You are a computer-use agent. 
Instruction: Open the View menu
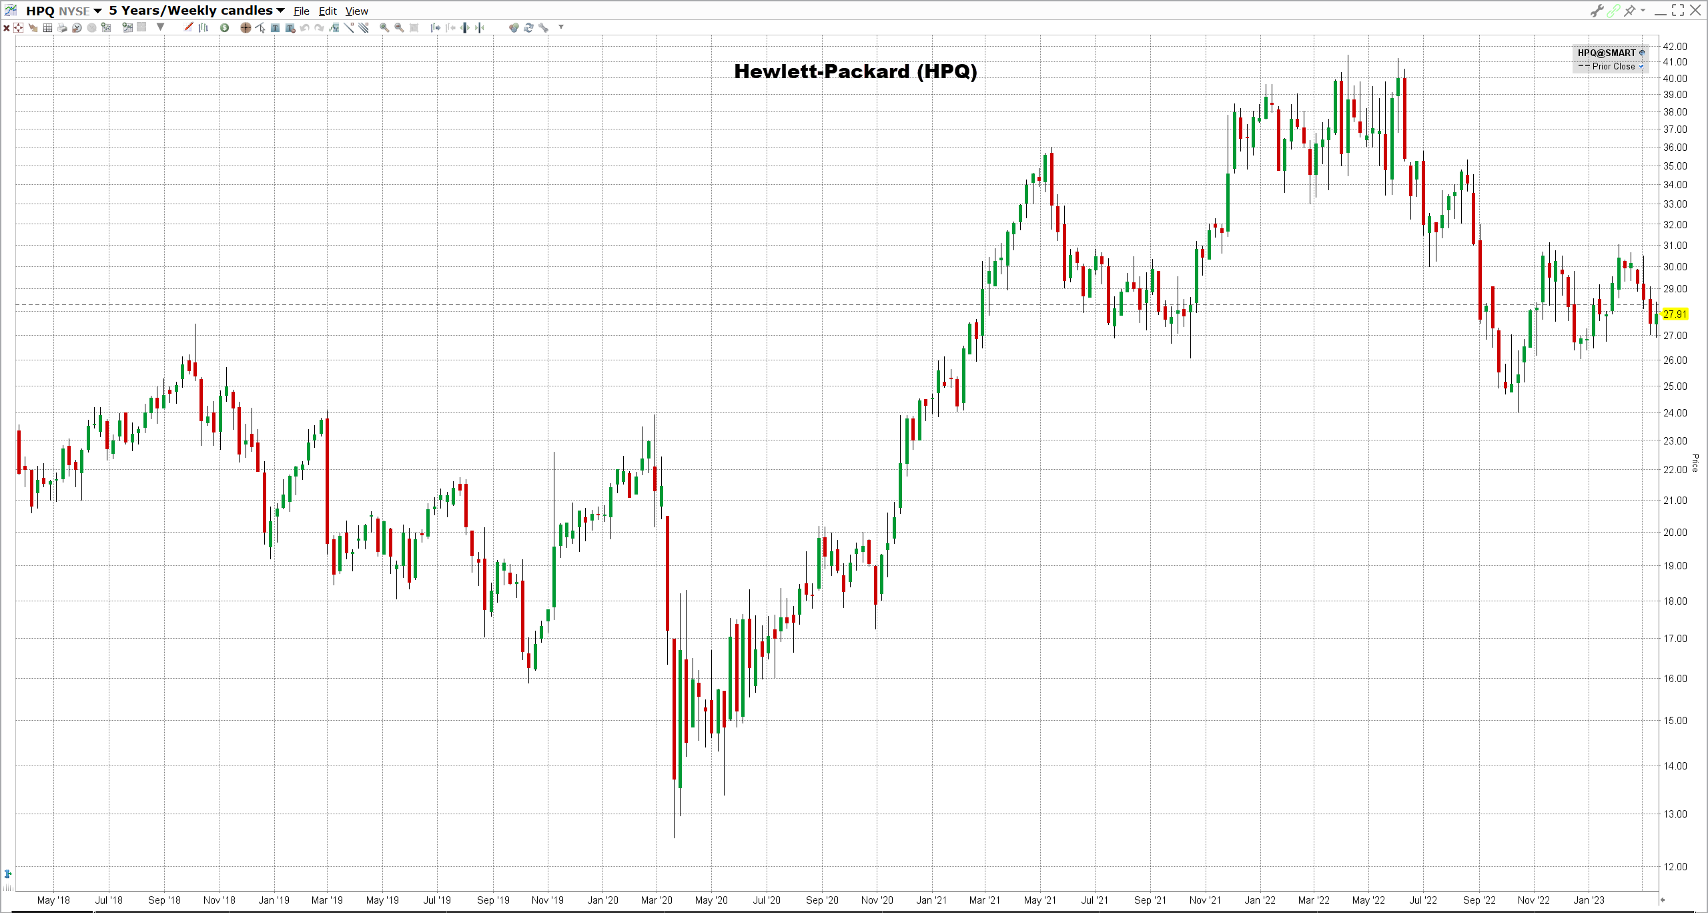tap(357, 11)
